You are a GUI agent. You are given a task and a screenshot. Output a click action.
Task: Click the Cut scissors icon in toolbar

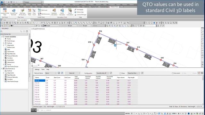pos(20,23)
